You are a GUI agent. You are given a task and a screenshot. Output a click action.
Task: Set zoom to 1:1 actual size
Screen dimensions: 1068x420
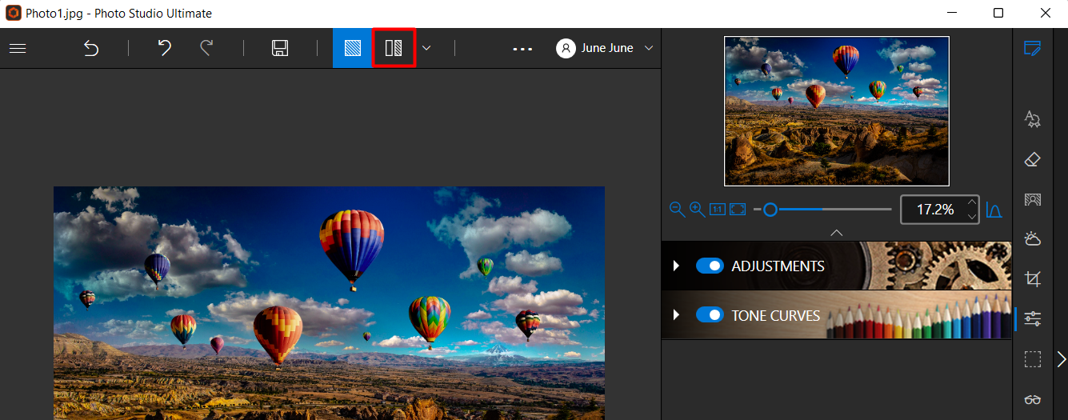(x=718, y=210)
